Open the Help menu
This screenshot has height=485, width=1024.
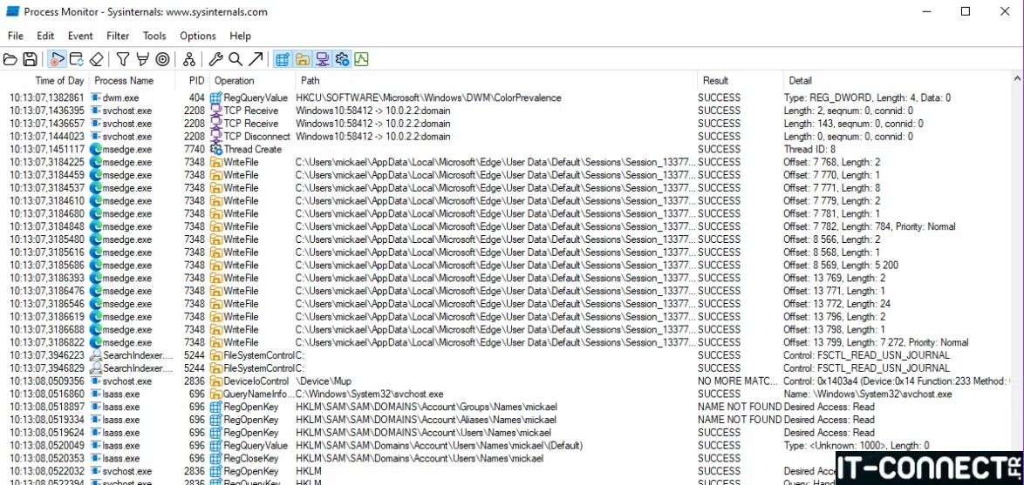pos(241,36)
